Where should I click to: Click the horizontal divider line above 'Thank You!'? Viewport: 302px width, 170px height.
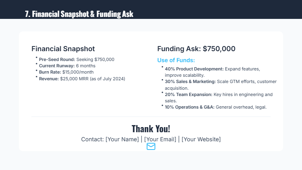(151, 117)
